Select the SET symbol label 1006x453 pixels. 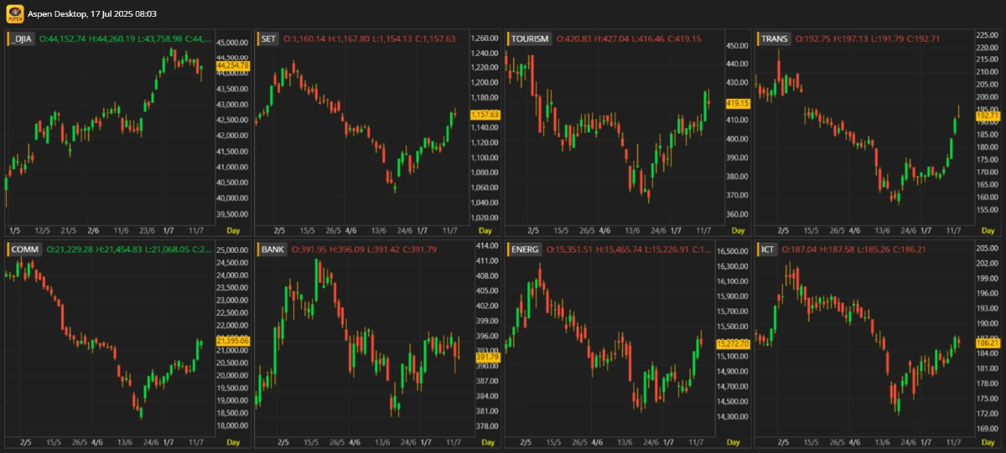point(268,39)
